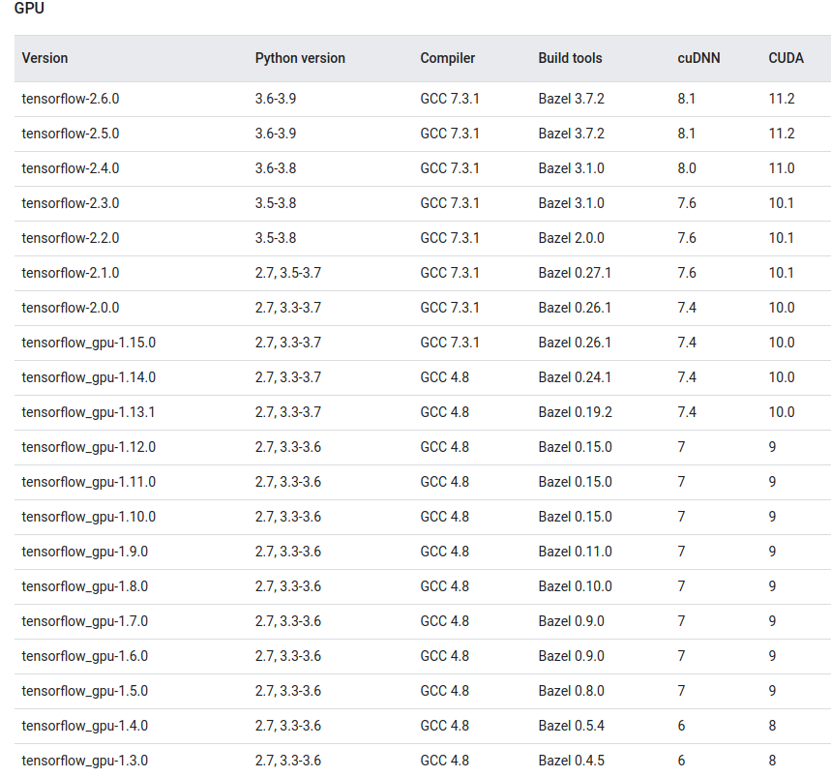Click GCC 4.8 in tensorflow_gpu-1.14.0 row
831x777 pixels.
445,377
